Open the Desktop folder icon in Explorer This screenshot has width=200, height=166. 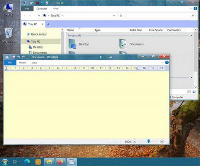pyautogui.click(x=73, y=44)
